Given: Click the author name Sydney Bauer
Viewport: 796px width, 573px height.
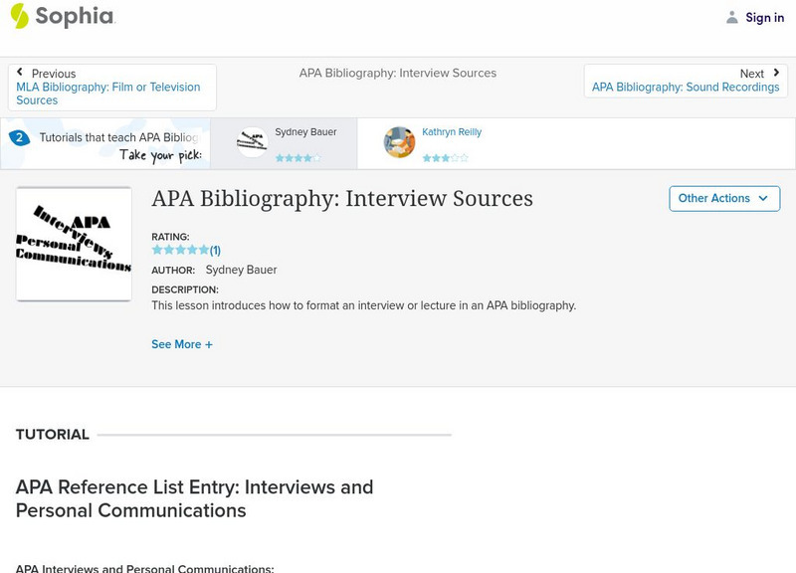Looking at the screenshot, I should tap(241, 270).
